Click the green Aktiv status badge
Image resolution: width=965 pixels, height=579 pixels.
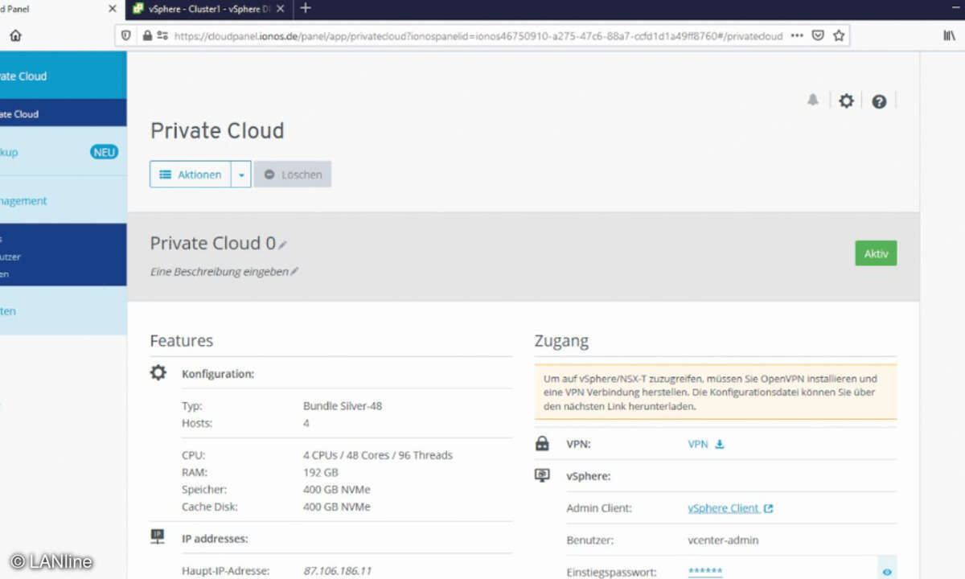pos(876,253)
